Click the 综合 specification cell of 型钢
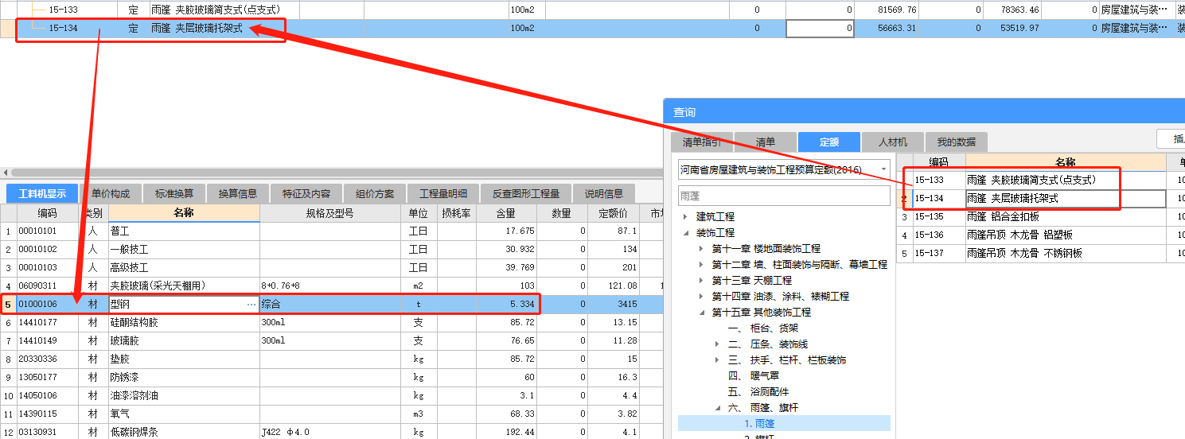 [x=329, y=305]
